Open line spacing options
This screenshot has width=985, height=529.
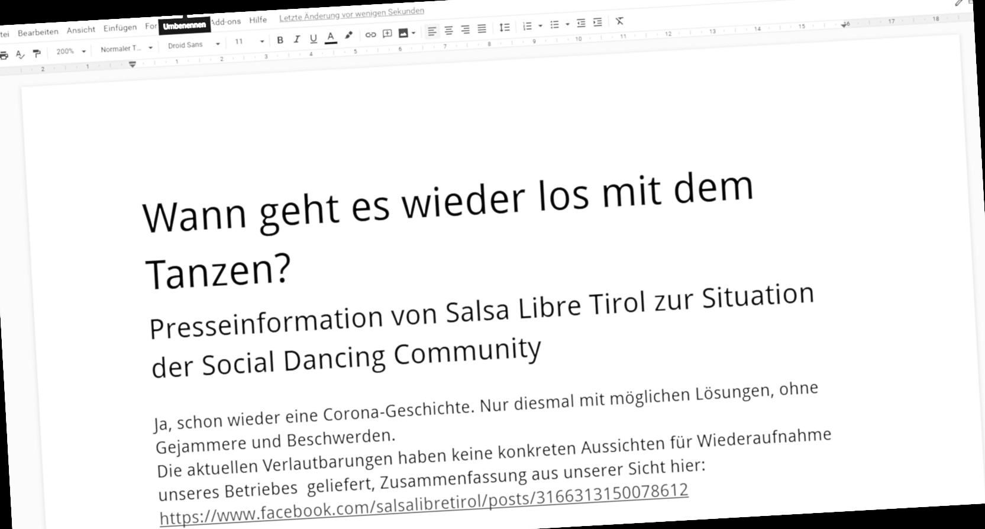pyautogui.click(x=505, y=27)
